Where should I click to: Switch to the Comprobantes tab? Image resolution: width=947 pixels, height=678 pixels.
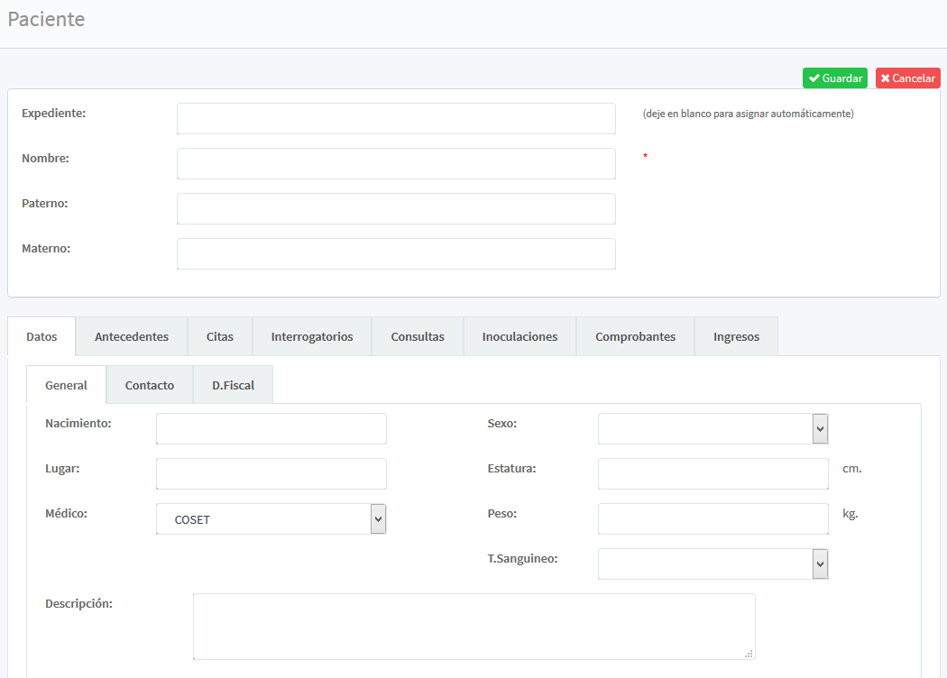[x=635, y=336]
